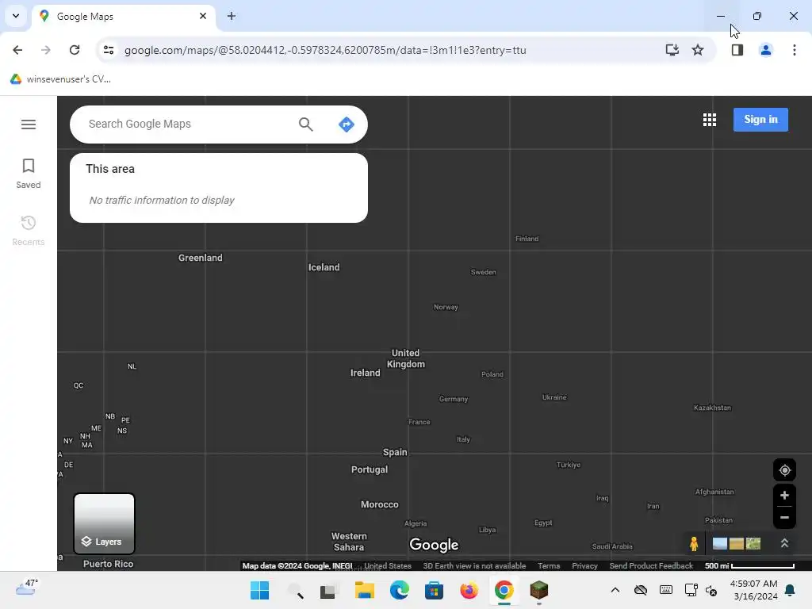View site information icon
The height and width of the screenshot is (609, 812).
click(108, 50)
